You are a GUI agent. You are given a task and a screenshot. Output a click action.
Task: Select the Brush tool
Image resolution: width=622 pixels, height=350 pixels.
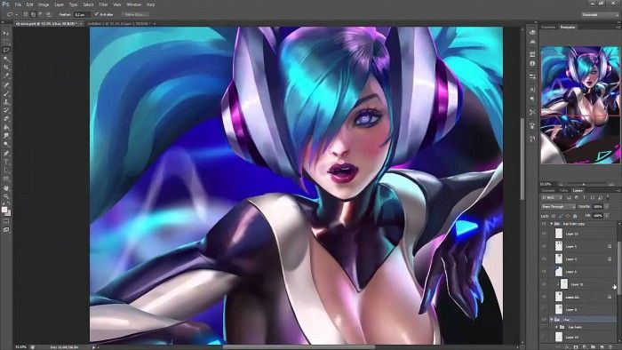click(x=6, y=93)
